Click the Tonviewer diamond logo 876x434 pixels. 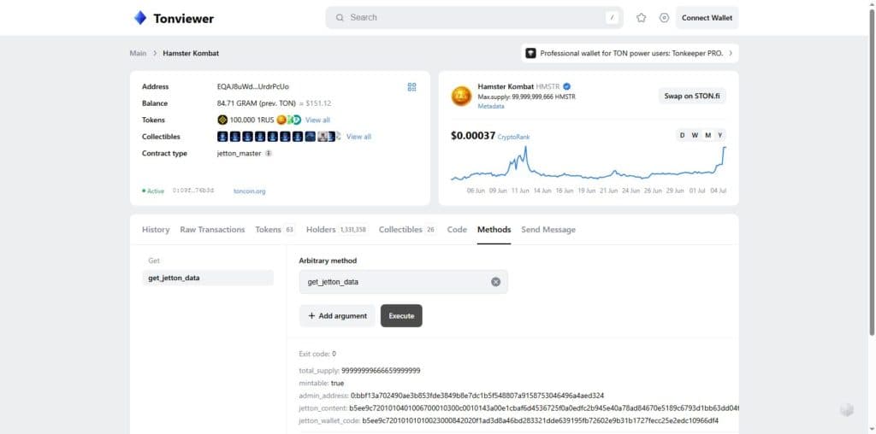point(139,18)
